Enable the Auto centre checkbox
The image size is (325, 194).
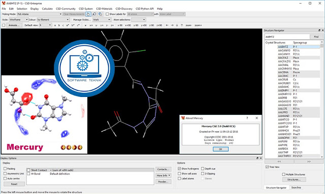click(5, 178)
